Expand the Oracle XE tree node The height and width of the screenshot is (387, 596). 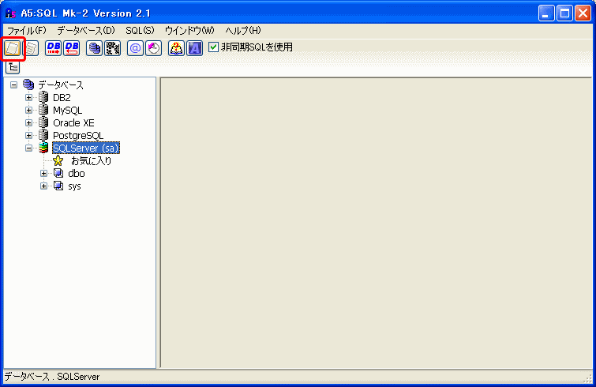(29, 122)
